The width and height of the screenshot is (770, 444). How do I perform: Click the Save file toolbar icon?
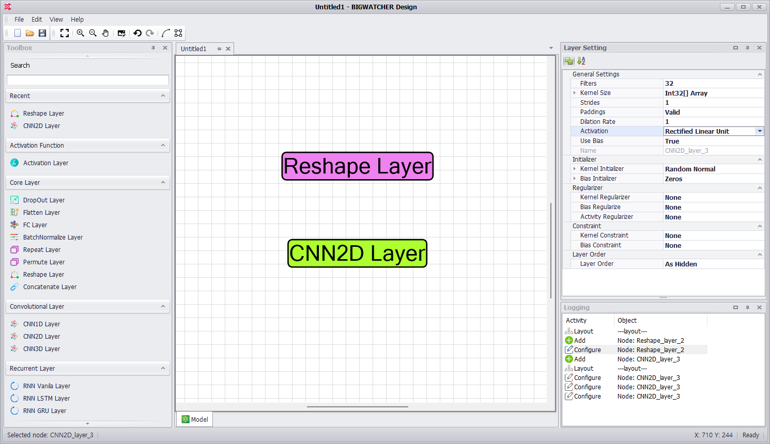tap(42, 33)
